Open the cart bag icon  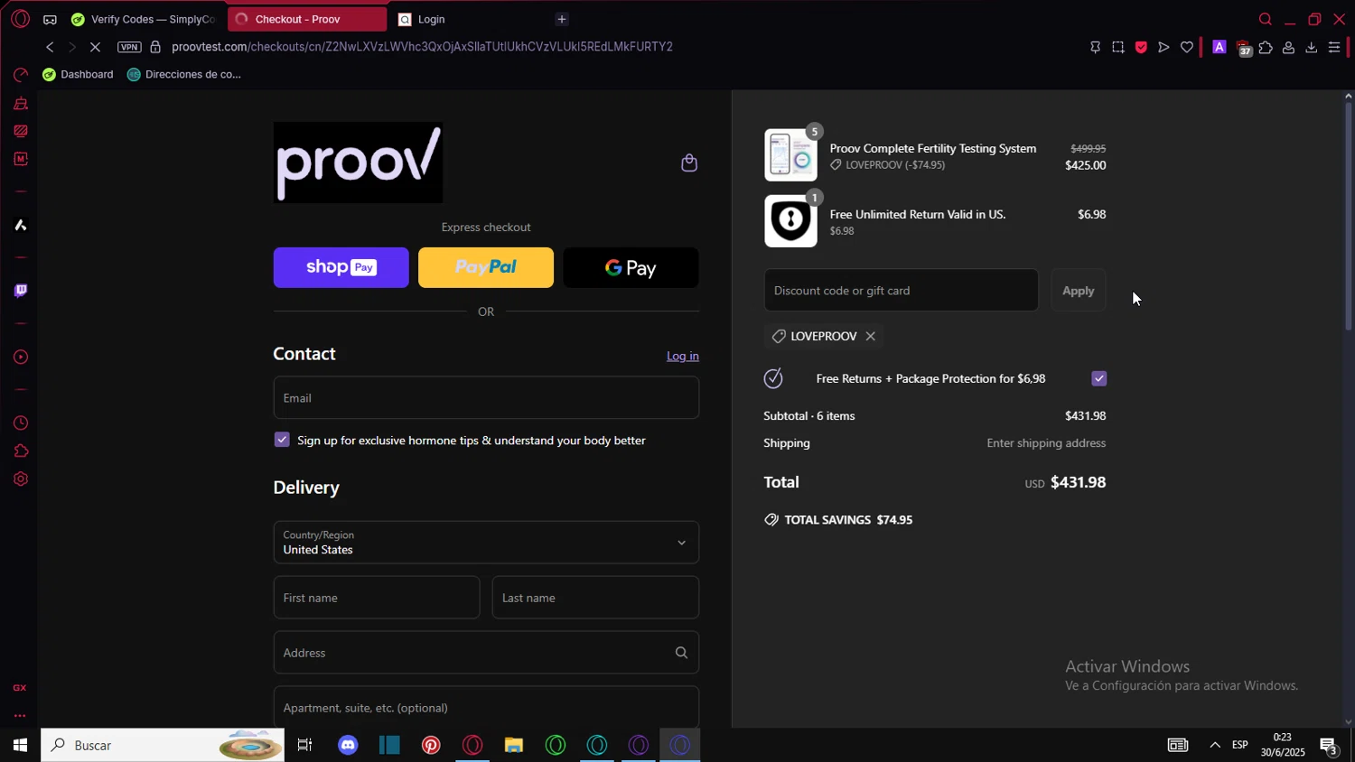coord(689,163)
